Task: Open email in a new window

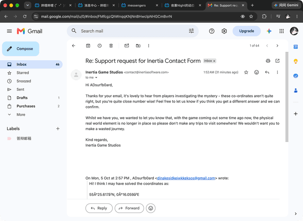Action: tap(277, 61)
